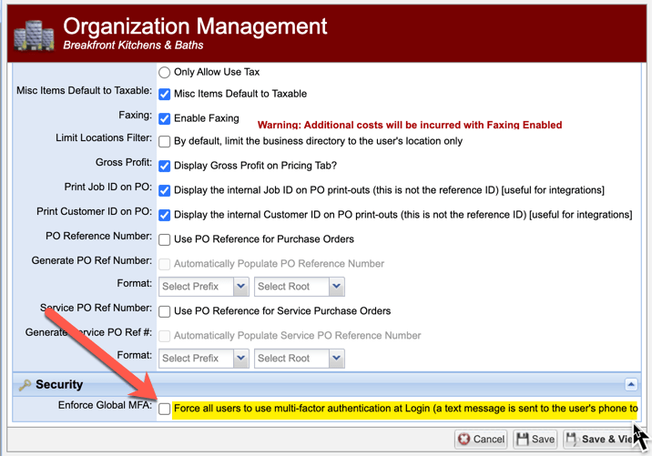Click the Organization Management buildings icon
This screenshot has width=652, height=456.
click(34, 35)
